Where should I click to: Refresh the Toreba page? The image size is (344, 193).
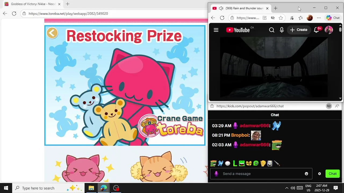pos(14,14)
